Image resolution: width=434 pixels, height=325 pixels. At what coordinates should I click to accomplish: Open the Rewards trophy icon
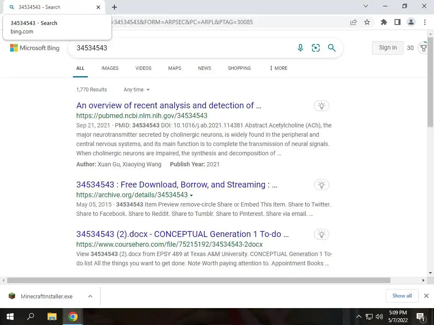click(423, 48)
